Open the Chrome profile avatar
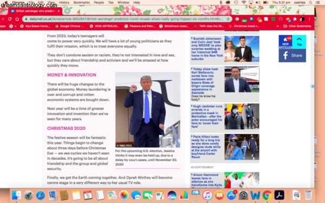The height and width of the screenshot is (203, 325). [302, 19]
